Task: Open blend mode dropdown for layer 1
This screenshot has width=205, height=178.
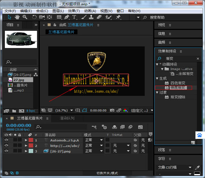Action: [x=94, y=140]
